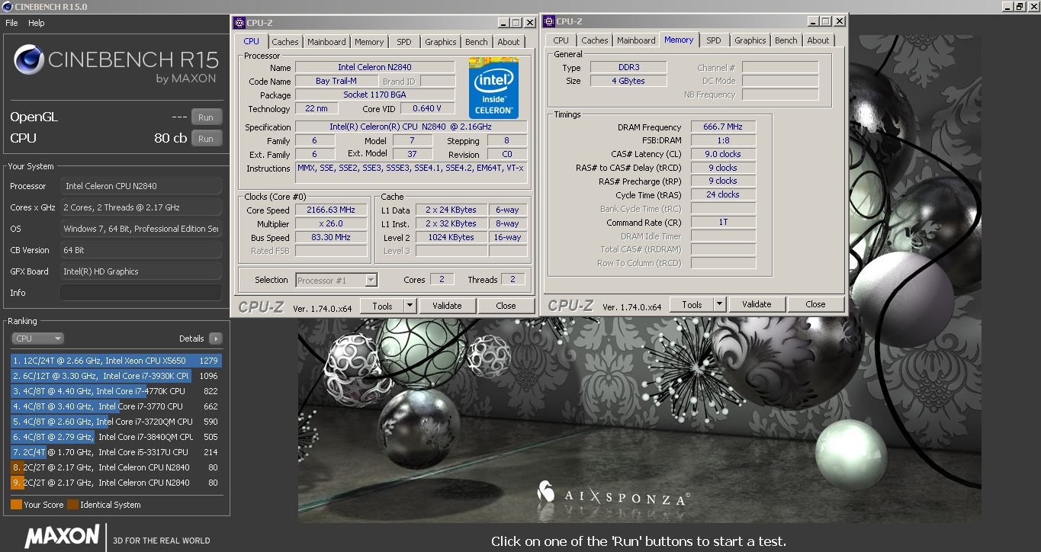This screenshot has width=1041, height=552.
Task: Click Close button in right CPU-Z window
Action: click(815, 304)
